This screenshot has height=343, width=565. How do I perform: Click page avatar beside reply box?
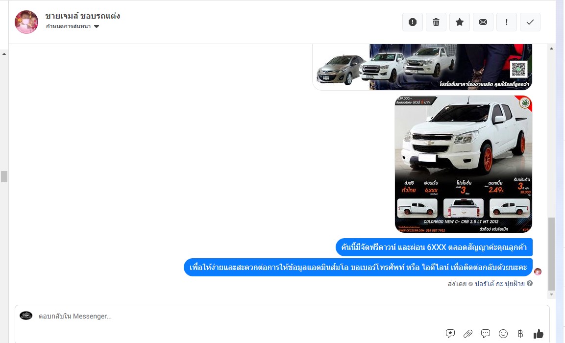pyautogui.click(x=26, y=316)
